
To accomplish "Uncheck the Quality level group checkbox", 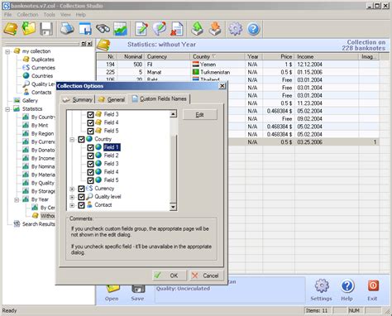I will point(81,197).
